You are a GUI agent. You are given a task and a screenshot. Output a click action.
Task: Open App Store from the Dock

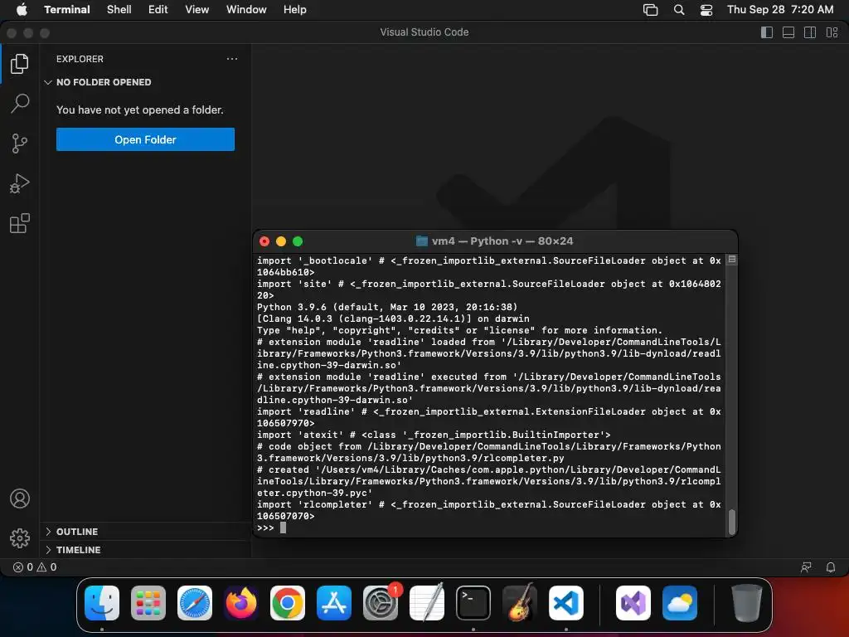pos(334,603)
